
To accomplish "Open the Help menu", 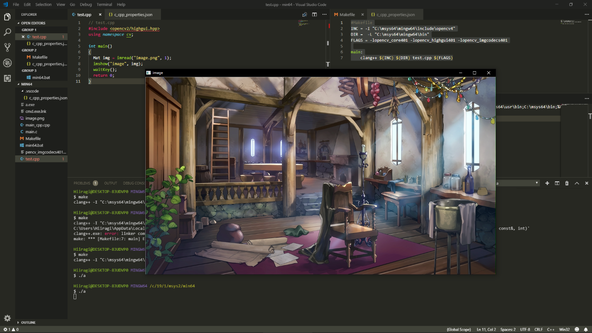I will (121, 5).
